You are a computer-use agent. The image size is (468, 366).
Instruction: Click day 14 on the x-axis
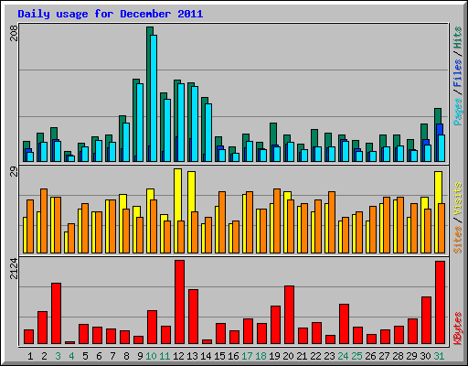point(206,356)
